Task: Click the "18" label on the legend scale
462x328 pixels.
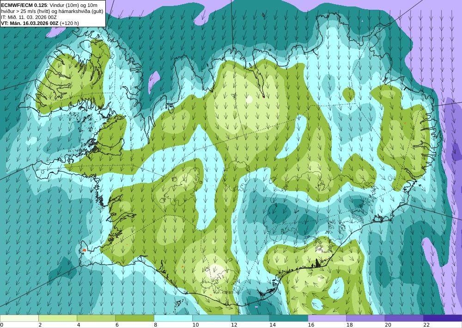Action: tap(349, 325)
